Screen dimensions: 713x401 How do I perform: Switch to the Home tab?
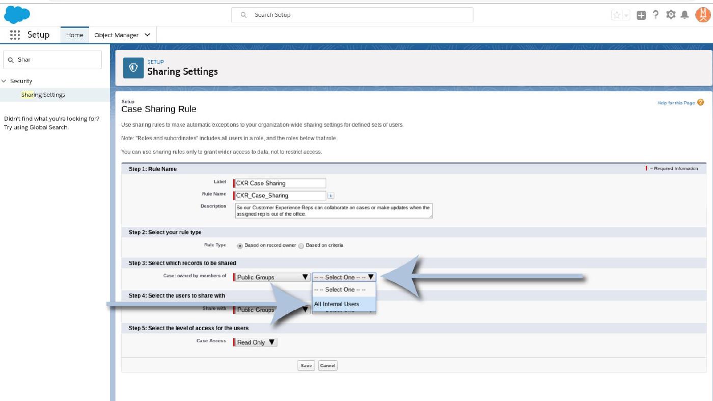coord(74,35)
